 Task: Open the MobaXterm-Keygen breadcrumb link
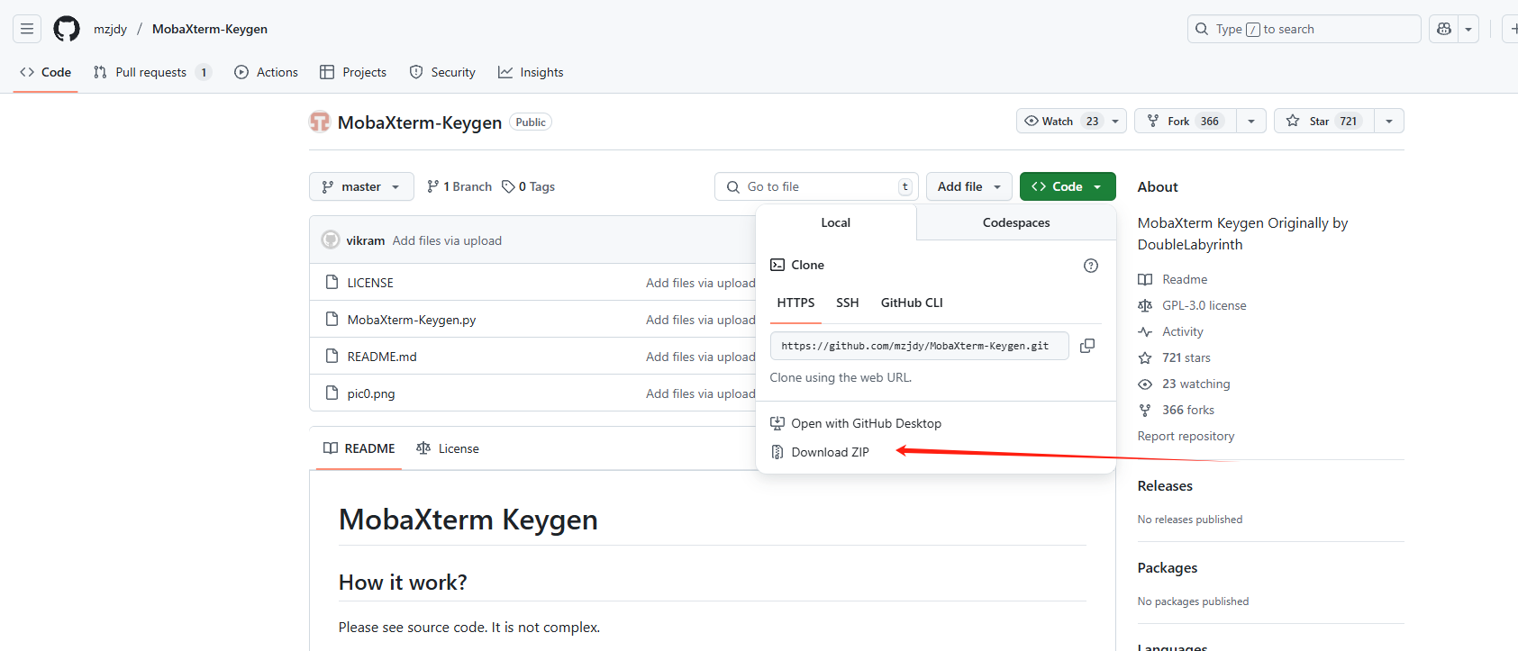coord(210,29)
